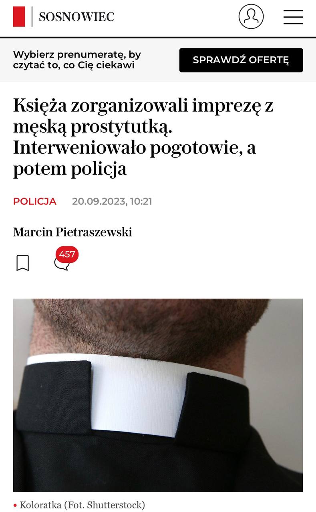This screenshot has height=512, width=316.
Task: Bookmark this article with the bookmark icon
Action: (23, 263)
